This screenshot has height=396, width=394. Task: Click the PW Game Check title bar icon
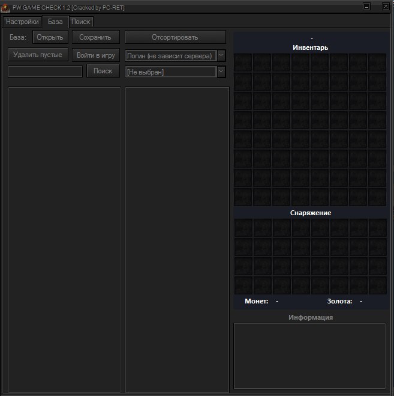tap(6, 7)
